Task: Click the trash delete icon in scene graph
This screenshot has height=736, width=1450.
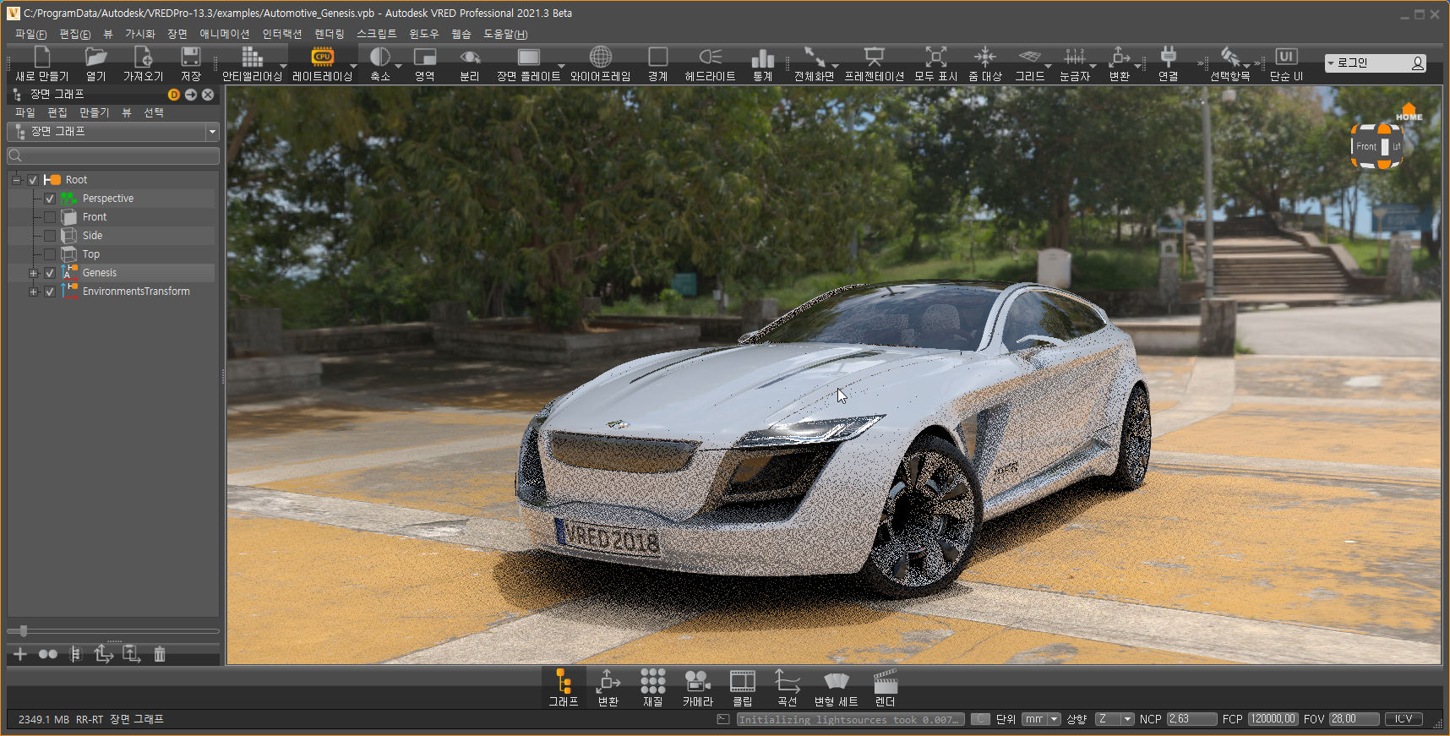Action: [x=160, y=654]
